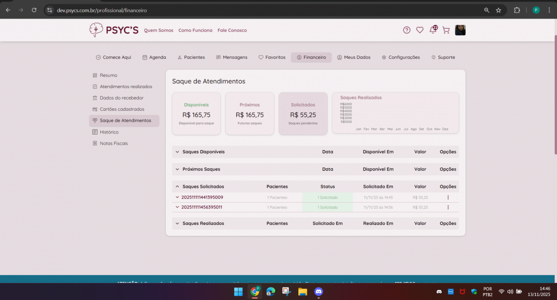Open favorites heart icon in header
This screenshot has height=300, width=557.
420,30
